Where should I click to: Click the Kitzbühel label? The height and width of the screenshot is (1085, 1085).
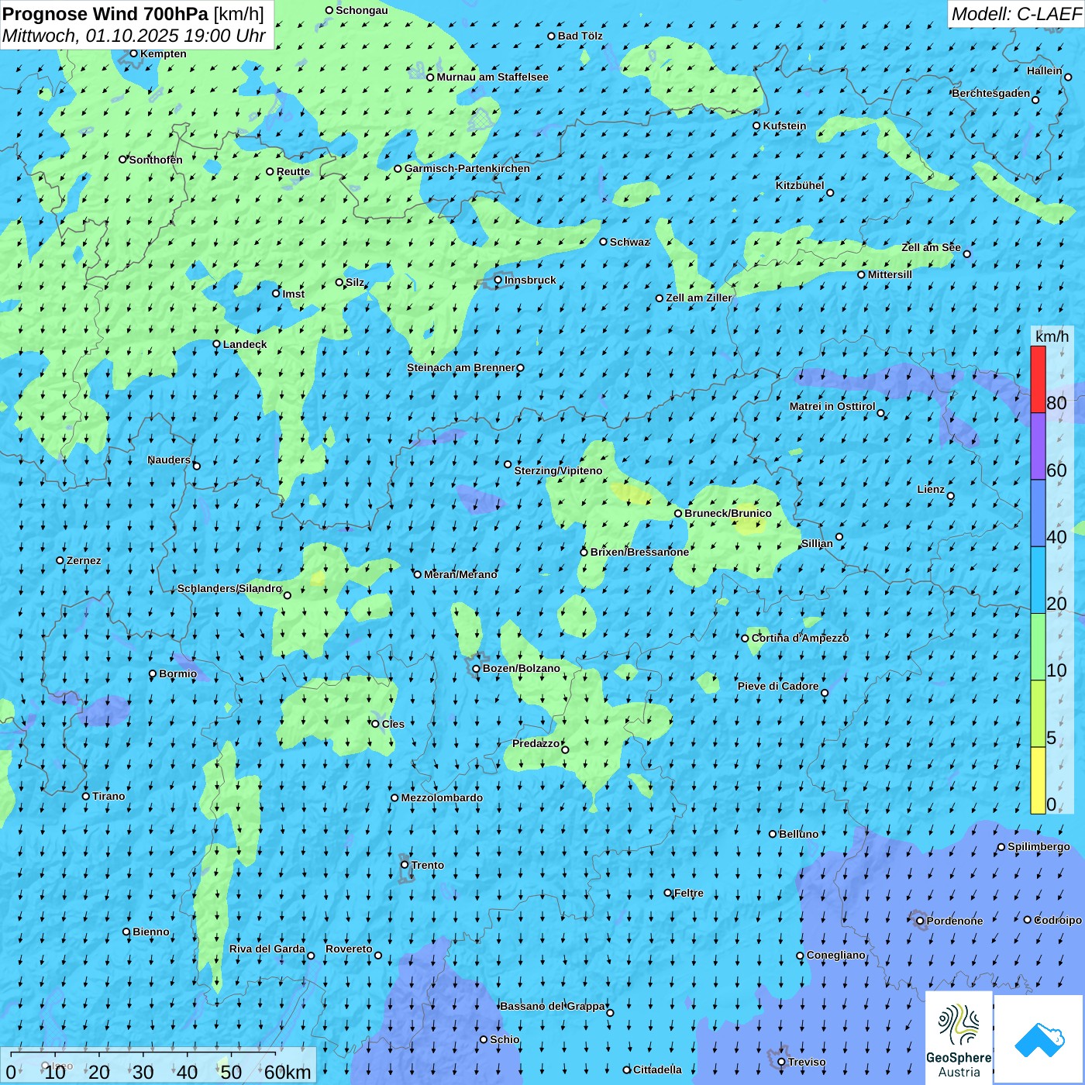(x=800, y=185)
